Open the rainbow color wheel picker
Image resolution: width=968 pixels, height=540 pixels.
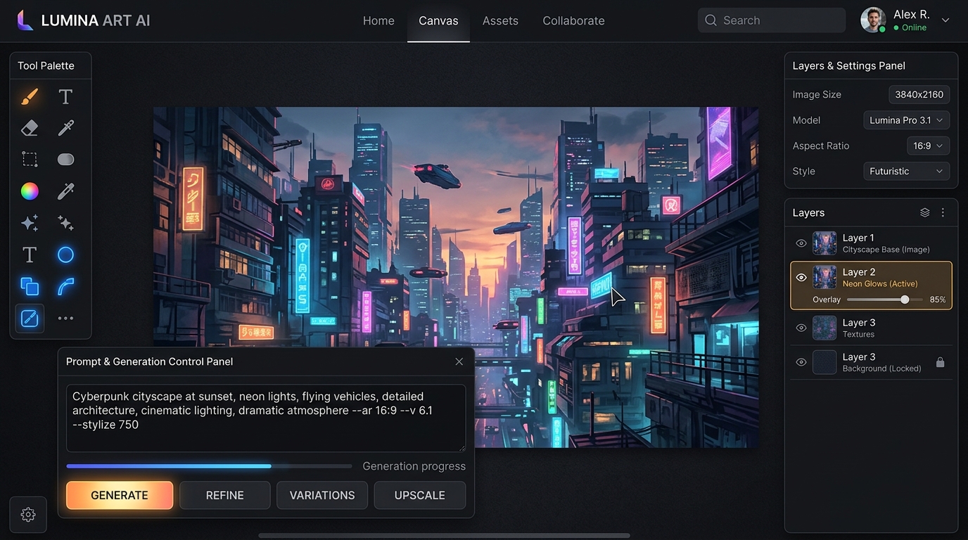[x=30, y=191]
